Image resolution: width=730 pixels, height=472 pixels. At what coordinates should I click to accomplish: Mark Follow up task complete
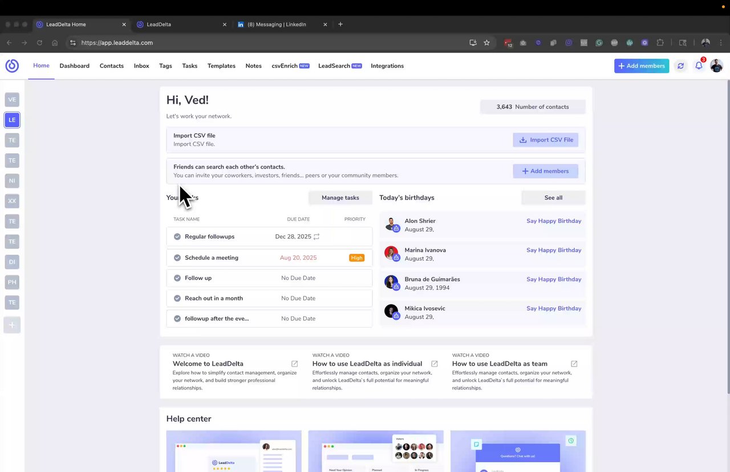tap(177, 278)
